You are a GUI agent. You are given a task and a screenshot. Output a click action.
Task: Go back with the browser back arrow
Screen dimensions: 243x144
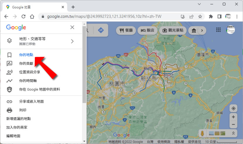point(6,16)
